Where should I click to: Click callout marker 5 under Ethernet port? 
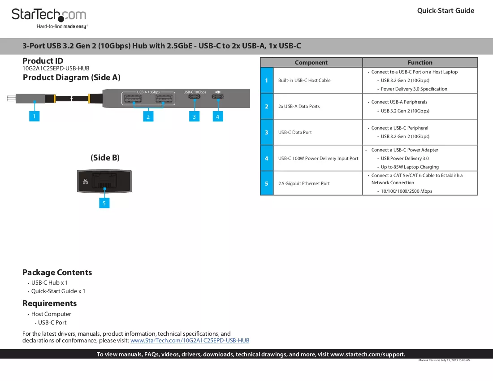[x=104, y=203]
